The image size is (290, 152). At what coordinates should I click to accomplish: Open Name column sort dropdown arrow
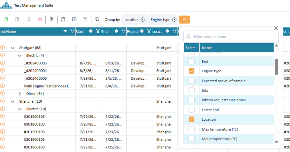click(x=65, y=31)
